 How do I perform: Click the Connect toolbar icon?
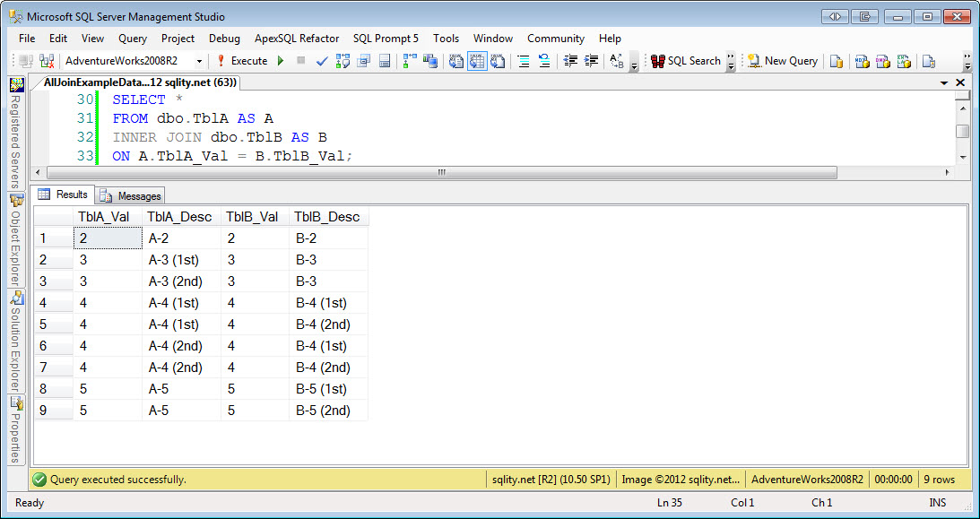(26, 61)
